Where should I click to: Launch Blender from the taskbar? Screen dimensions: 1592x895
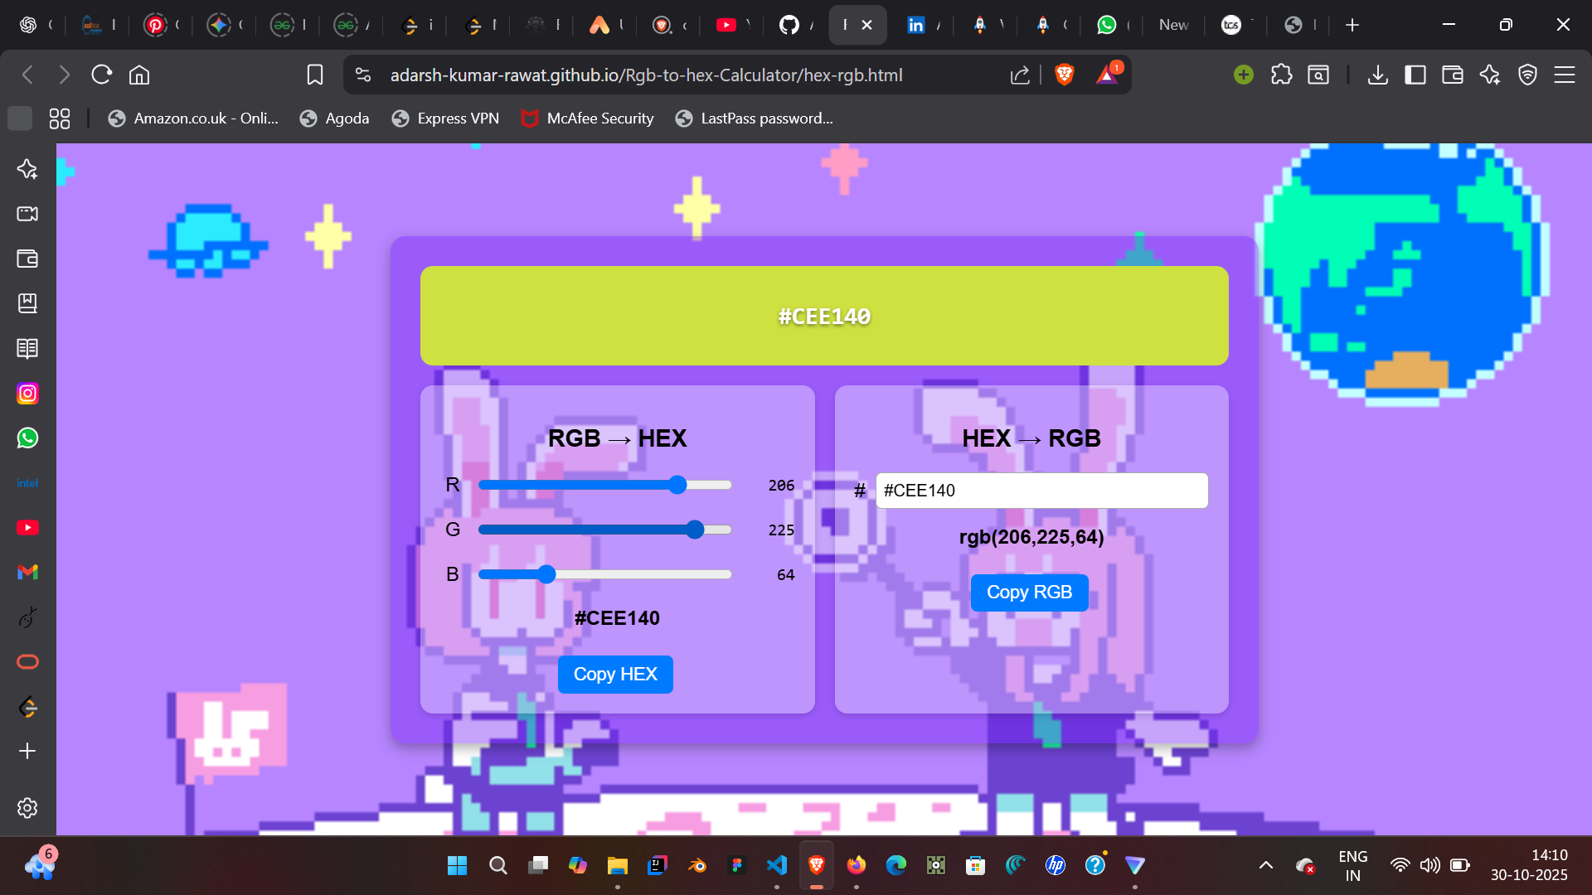(696, 865)
